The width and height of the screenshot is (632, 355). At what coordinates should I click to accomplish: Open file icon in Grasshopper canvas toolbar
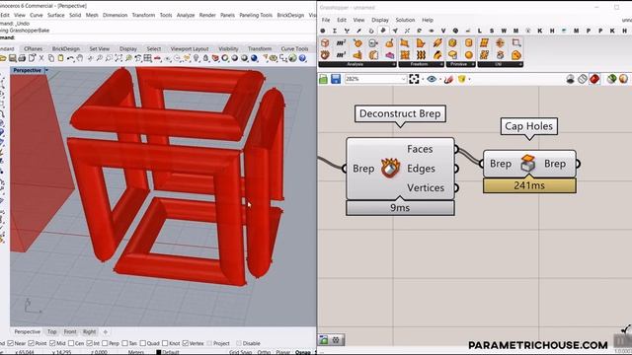(323, 79)
